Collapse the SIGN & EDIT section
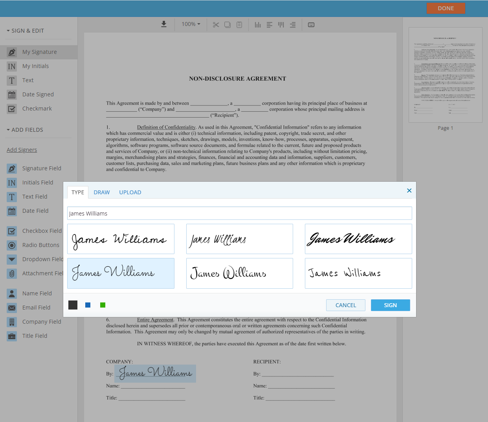 tap(26, 30)
